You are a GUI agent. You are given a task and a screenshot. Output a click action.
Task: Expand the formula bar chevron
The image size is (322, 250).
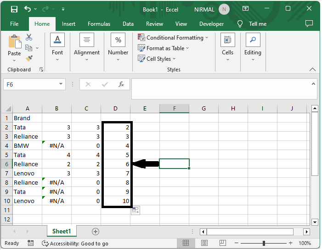[x=313, y=84]
